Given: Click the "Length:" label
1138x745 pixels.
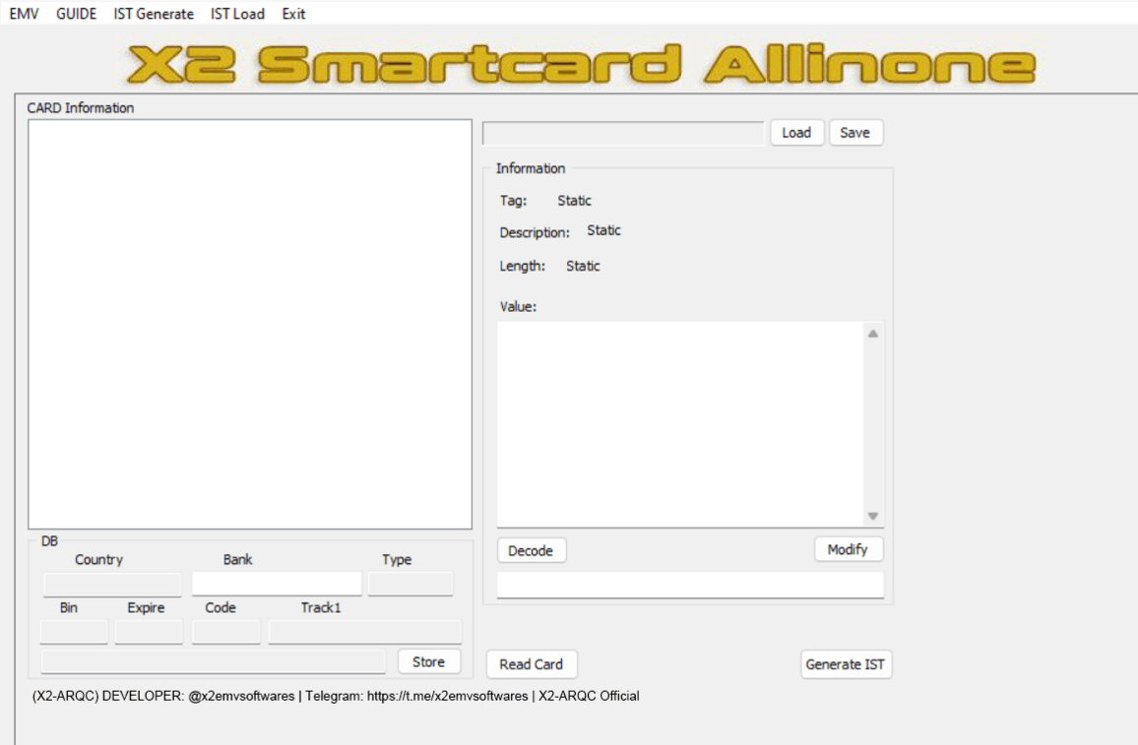Looking at the screenshot, I should point(522,267).
